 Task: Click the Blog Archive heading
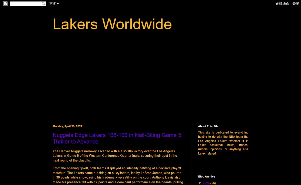pyautogui.click(x=206, y=176)
